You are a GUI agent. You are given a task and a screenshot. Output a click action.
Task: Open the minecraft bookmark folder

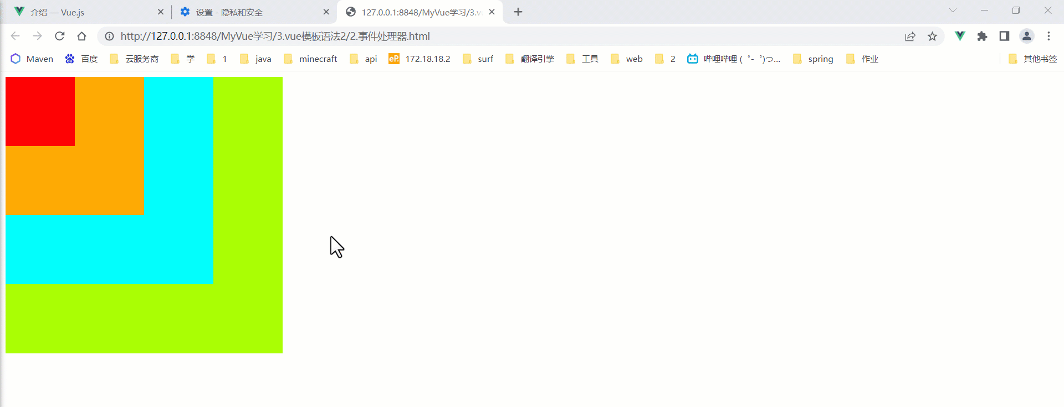tap(310, 59)
